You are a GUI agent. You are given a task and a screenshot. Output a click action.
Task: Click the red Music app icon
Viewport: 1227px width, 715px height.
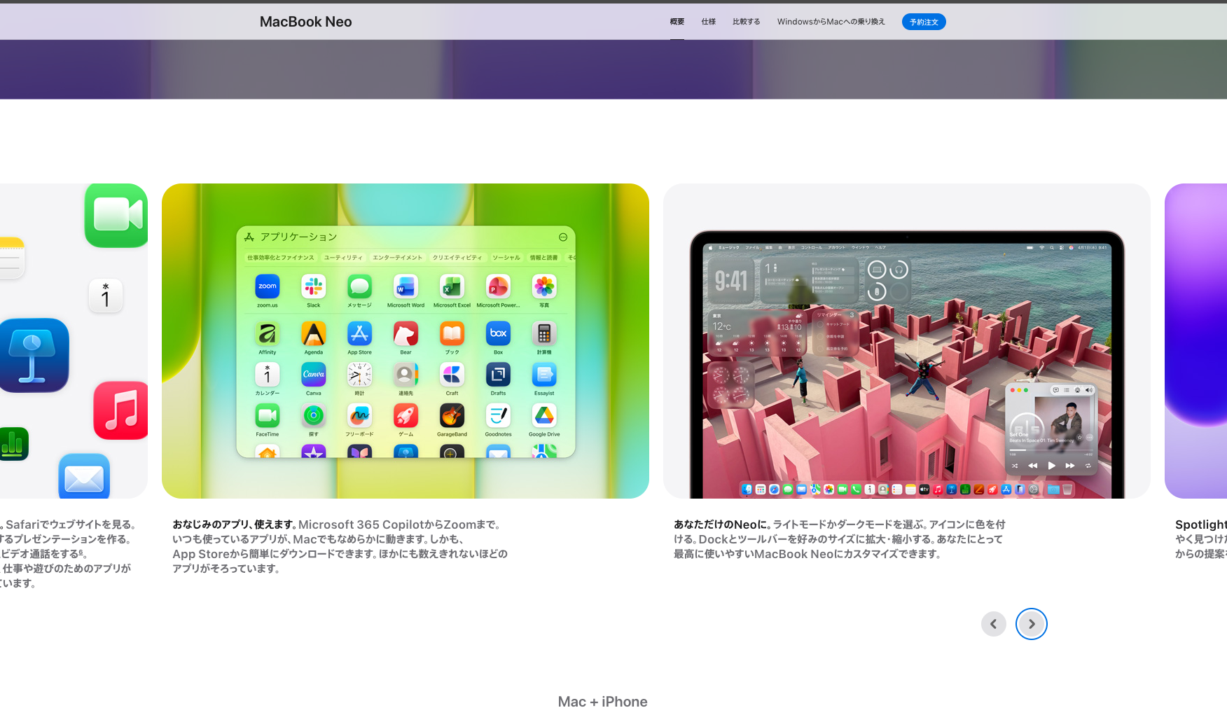(x=121, y=410)
